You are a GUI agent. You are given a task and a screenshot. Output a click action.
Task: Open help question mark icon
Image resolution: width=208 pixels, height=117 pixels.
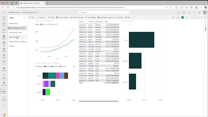194,13
